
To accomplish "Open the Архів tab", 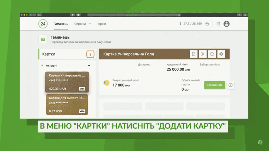I will tap(102, 24).
